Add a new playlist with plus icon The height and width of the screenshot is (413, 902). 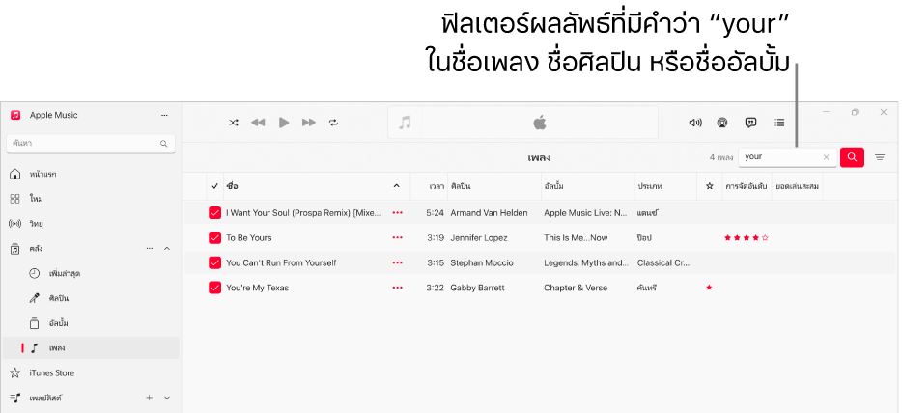[149, 398]
